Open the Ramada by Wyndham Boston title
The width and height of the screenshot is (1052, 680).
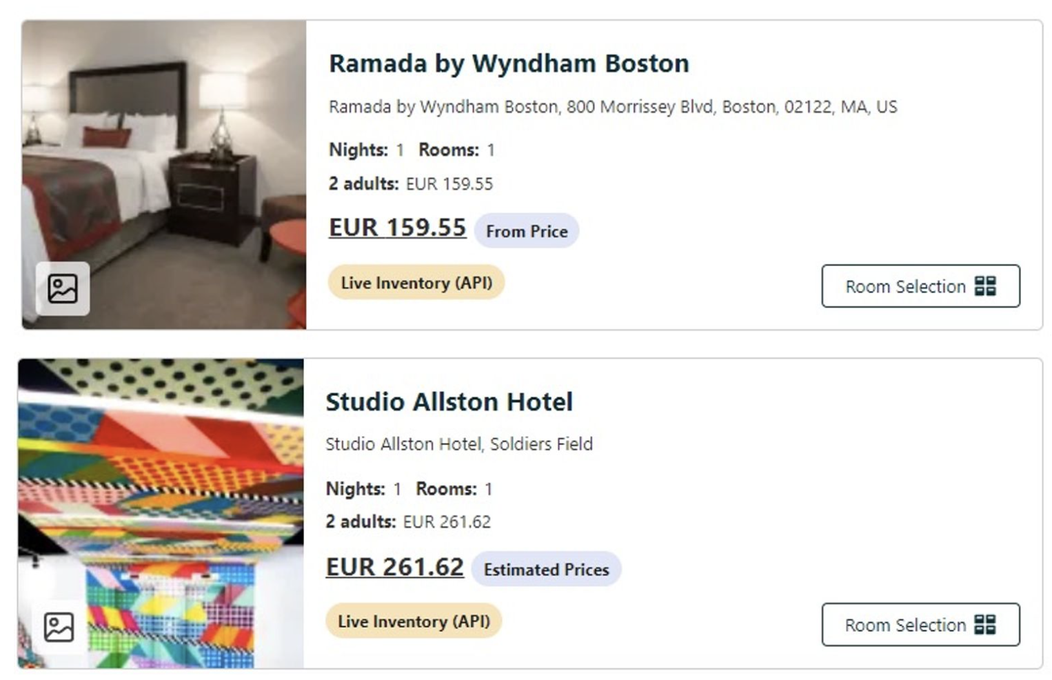click(x=509, y=63)
